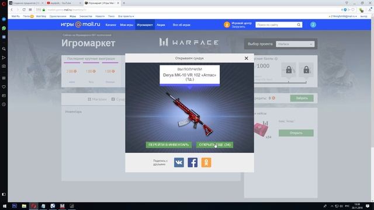
Task: Click the taskbar clock
Action: pos(357,206)
